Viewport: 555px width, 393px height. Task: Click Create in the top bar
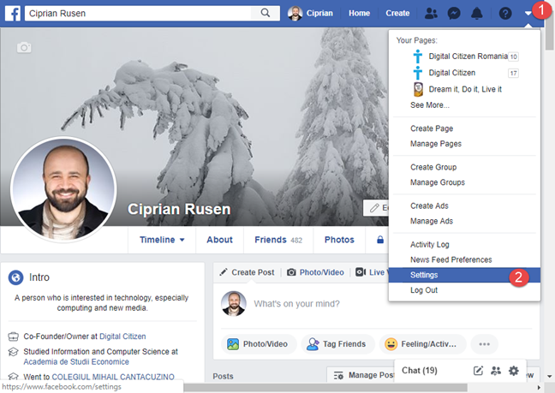tap(397, 14)
